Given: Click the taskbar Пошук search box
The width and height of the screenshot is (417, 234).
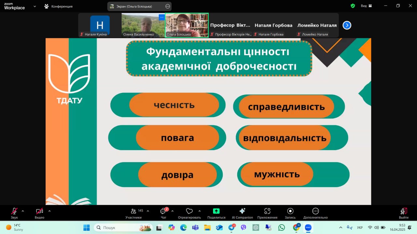Looking at the screenshot, I should pos(123,227).
